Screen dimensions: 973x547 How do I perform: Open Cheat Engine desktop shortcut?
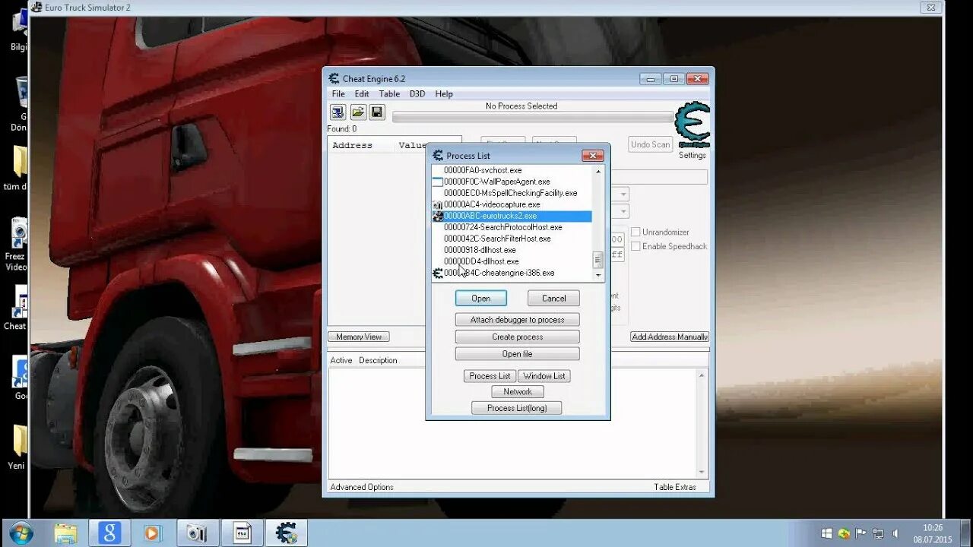point(18,308)
